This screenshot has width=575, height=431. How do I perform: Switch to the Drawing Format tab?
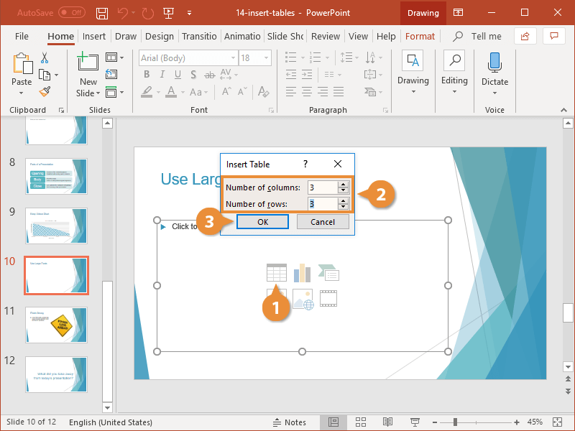point(420,35)
